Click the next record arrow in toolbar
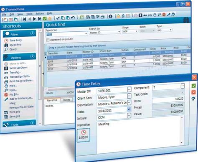 (34, 19)
